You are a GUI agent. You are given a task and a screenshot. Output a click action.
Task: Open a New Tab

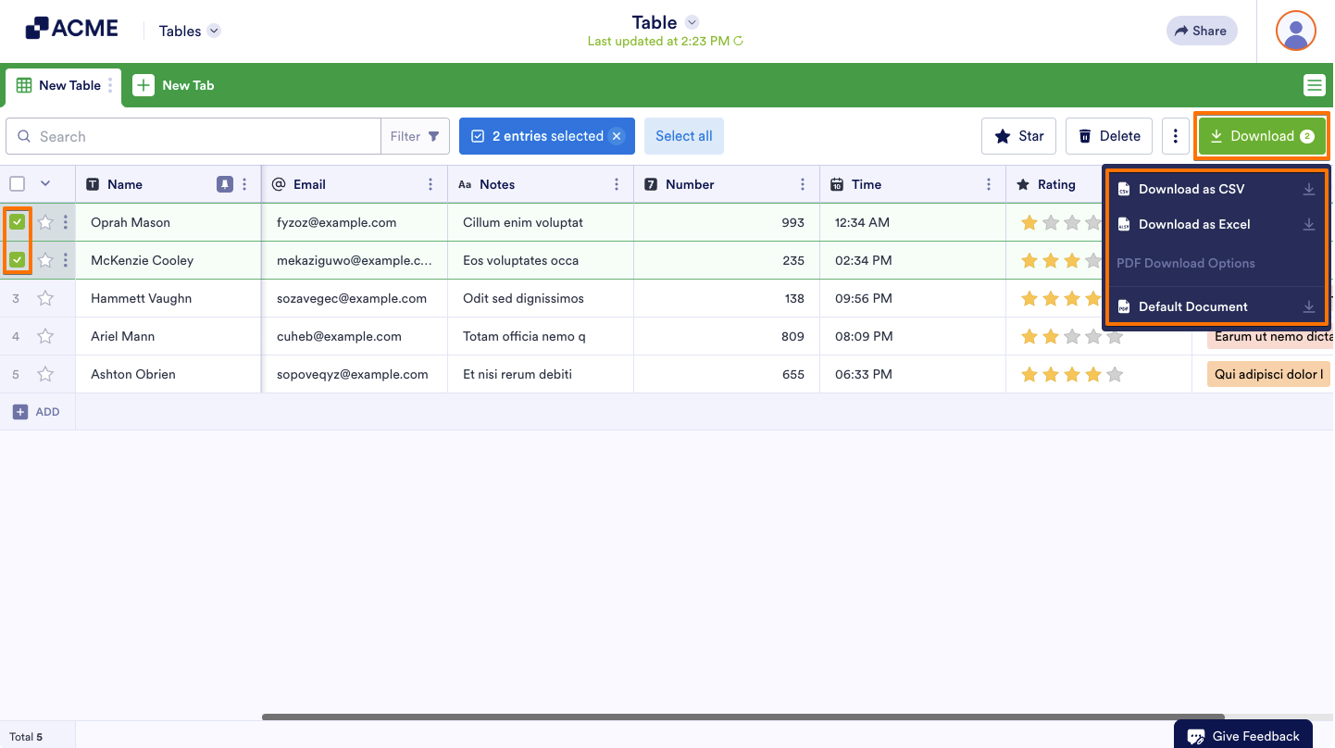click(x=174, y=85)
